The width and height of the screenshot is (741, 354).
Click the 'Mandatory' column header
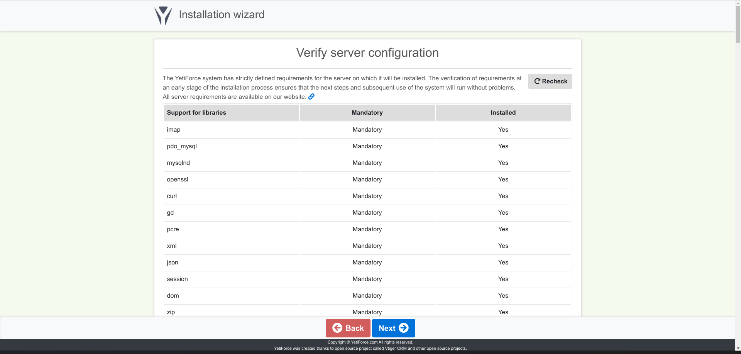click(367, 113)
